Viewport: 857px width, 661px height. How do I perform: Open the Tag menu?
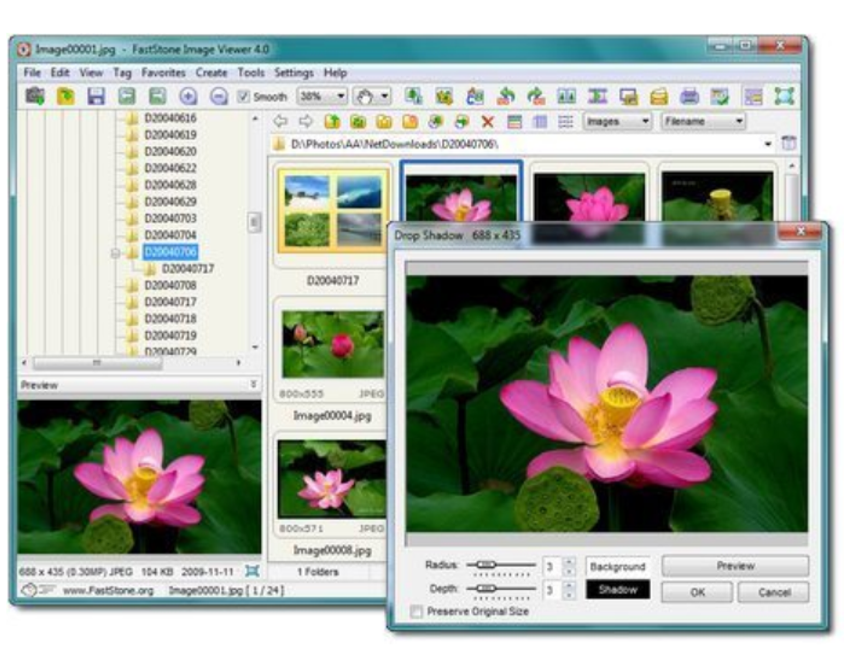pyautogui.click(x=122, y=73)
